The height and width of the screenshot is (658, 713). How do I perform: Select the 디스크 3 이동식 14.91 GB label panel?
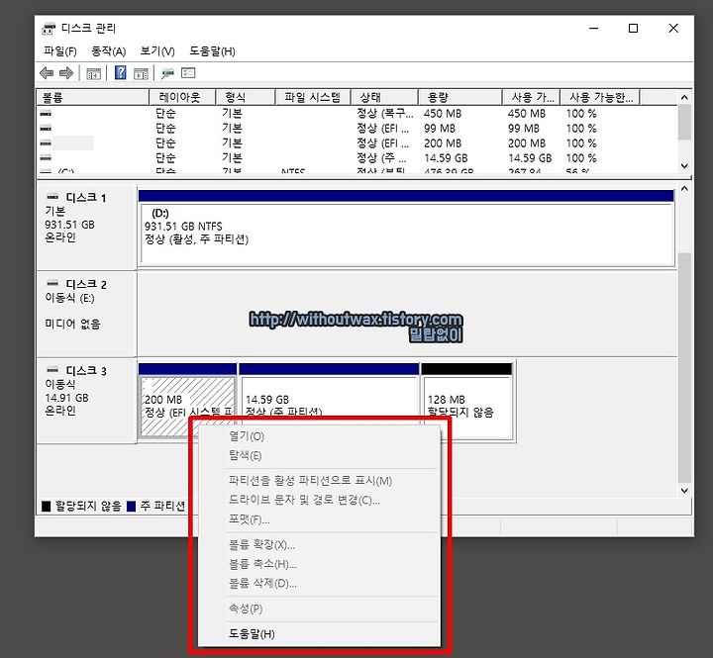(x=86, y=401)
